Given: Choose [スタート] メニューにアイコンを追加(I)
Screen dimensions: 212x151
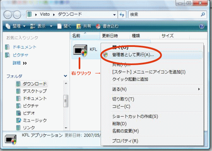Looking at the screenshot, I should [152, 72].
